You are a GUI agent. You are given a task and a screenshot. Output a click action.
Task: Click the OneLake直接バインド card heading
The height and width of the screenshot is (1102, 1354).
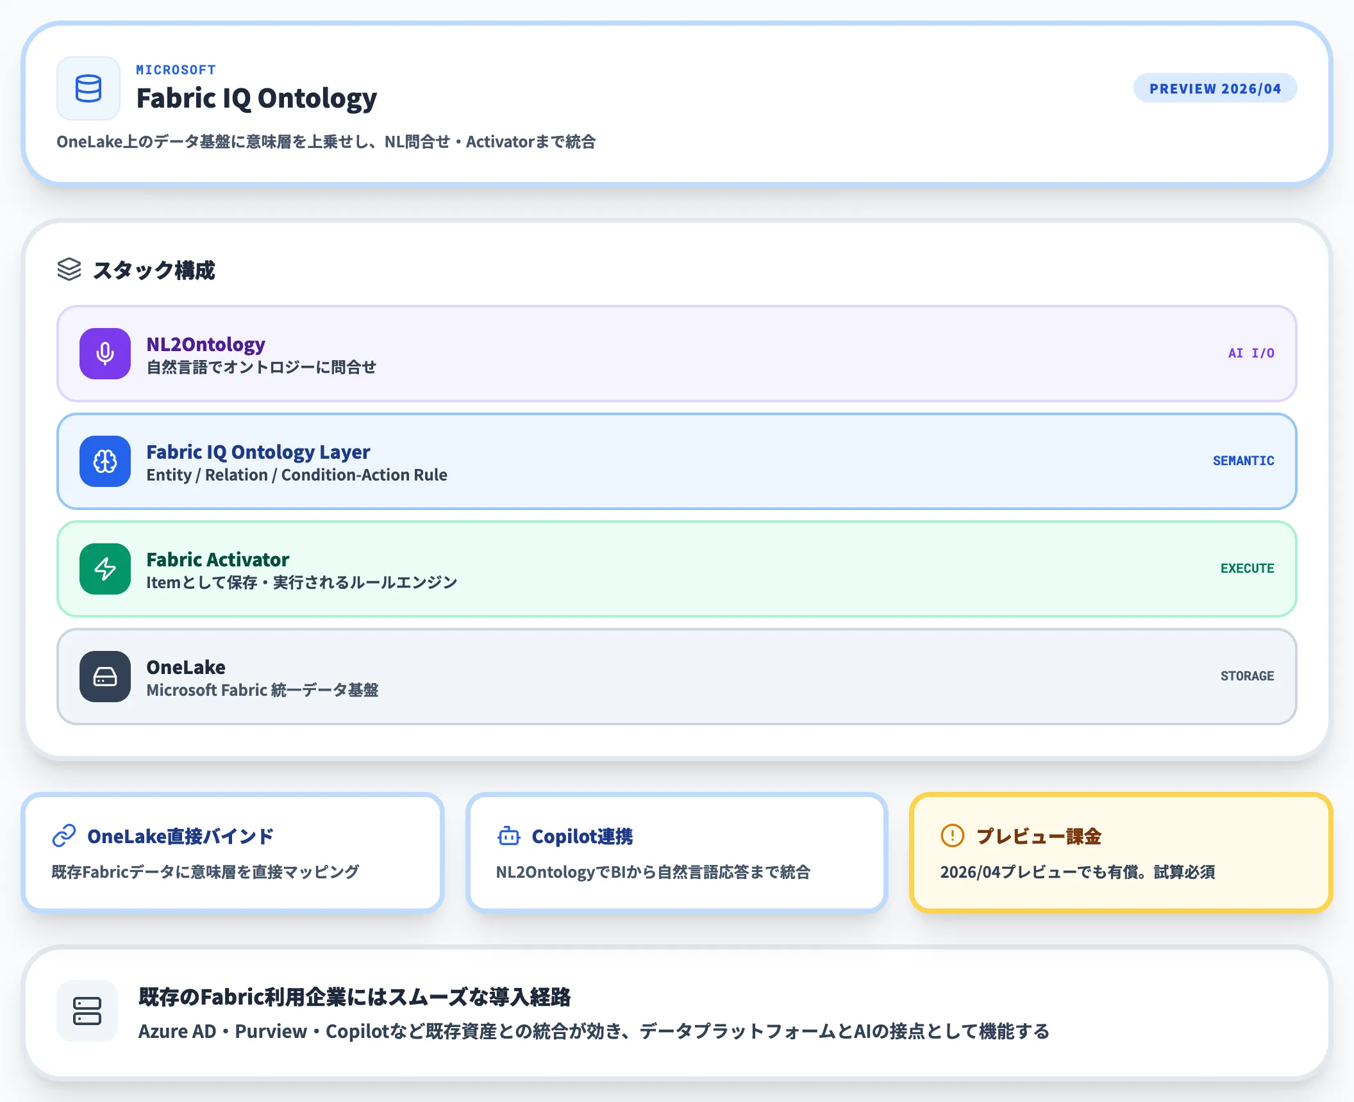[180, 835]
